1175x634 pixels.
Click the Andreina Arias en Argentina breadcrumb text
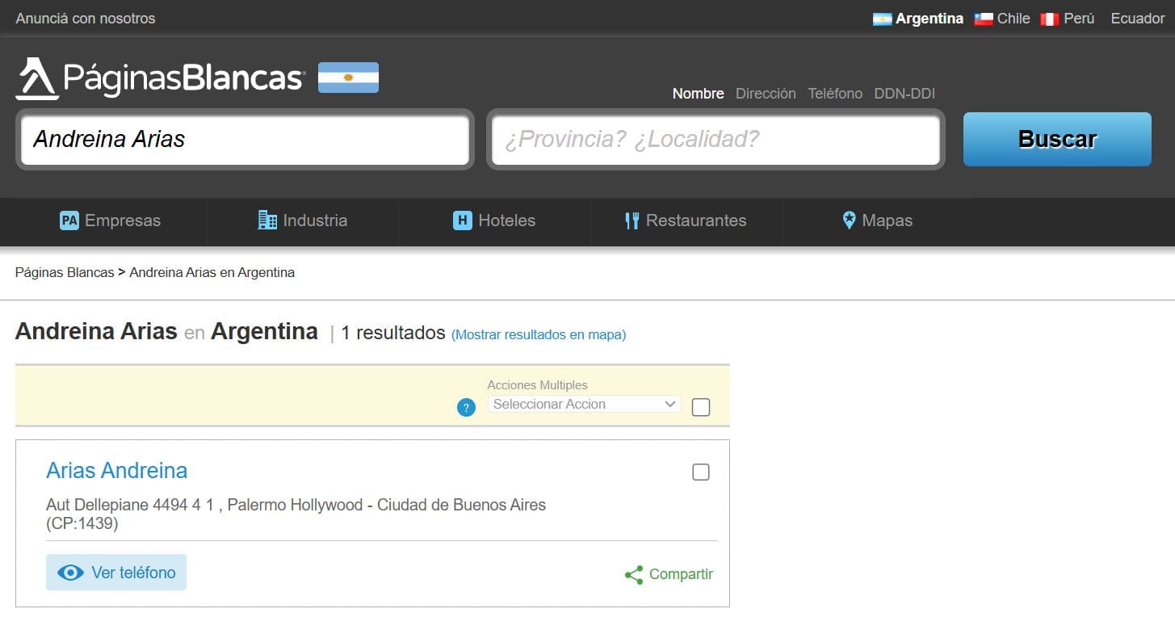pyautogui.click(x=212, y=273)
